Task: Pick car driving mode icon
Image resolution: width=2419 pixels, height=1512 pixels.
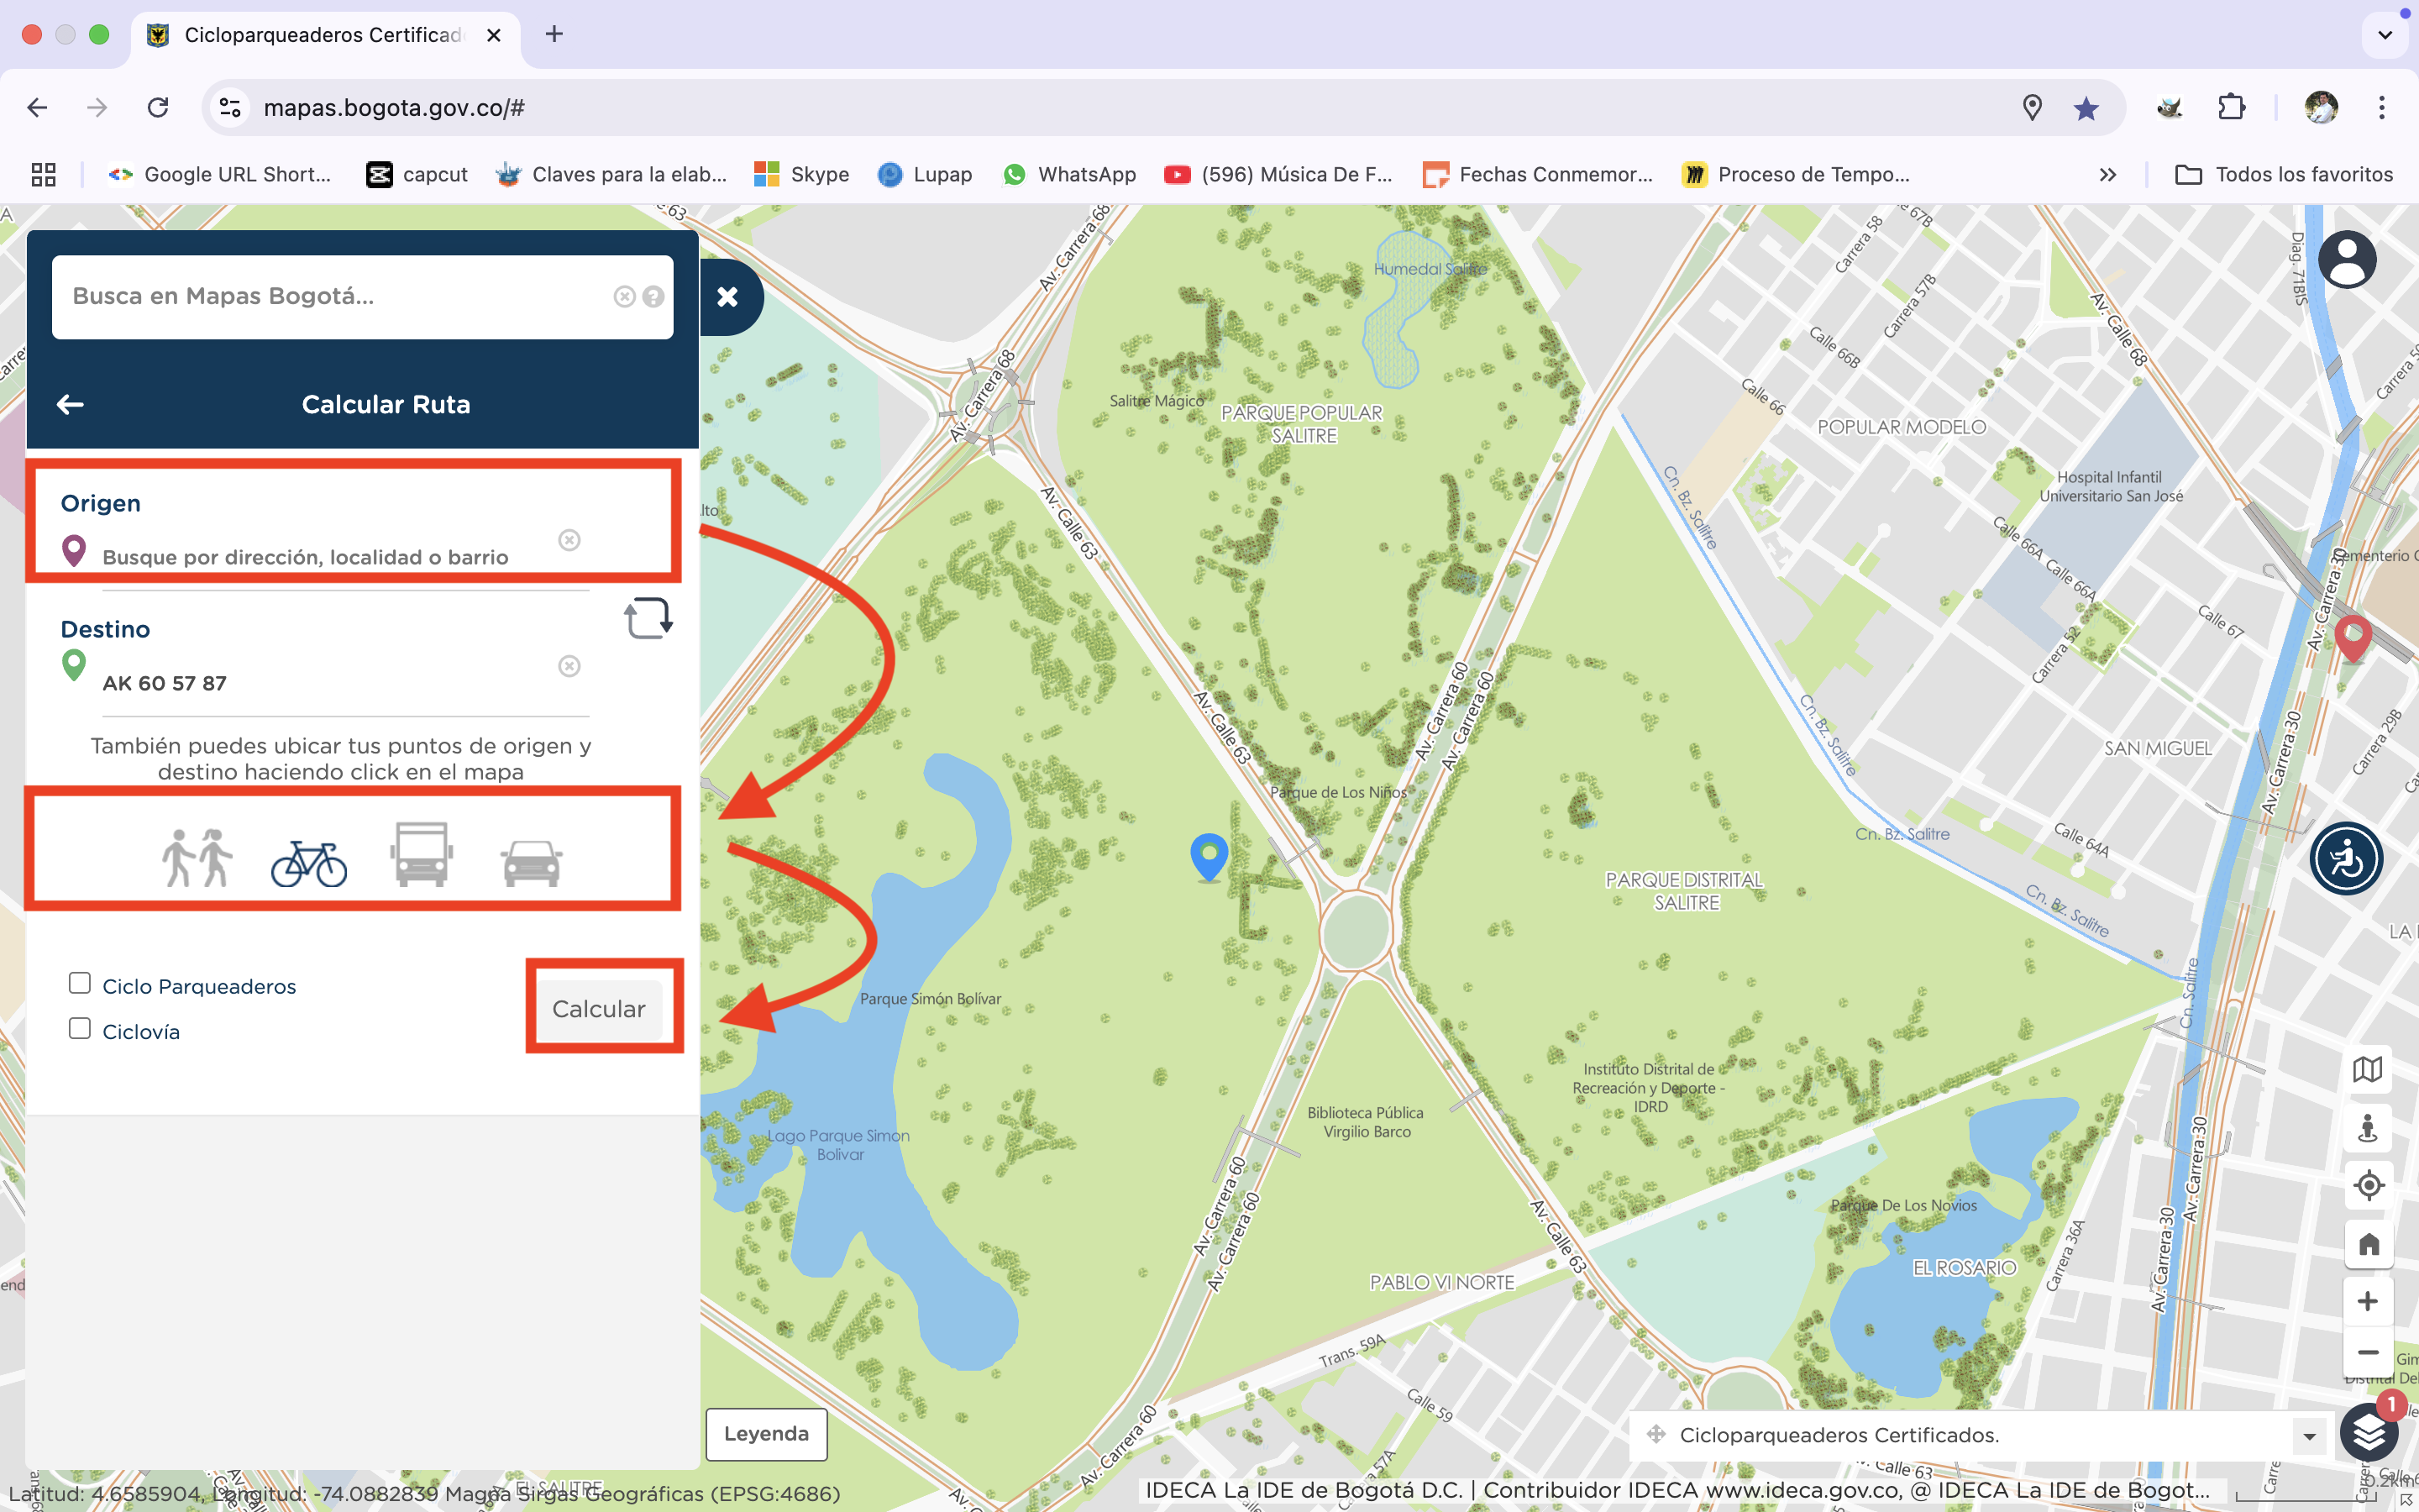Action: coord(531,862)
